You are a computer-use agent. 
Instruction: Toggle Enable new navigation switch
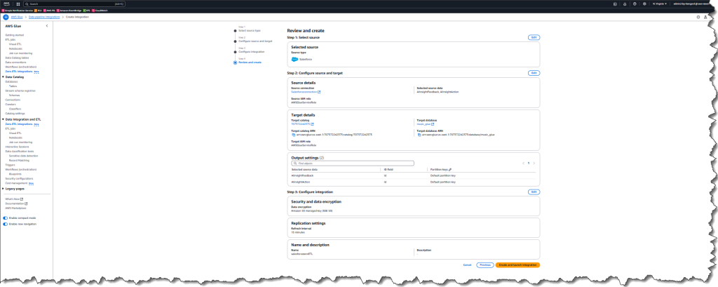6,224
